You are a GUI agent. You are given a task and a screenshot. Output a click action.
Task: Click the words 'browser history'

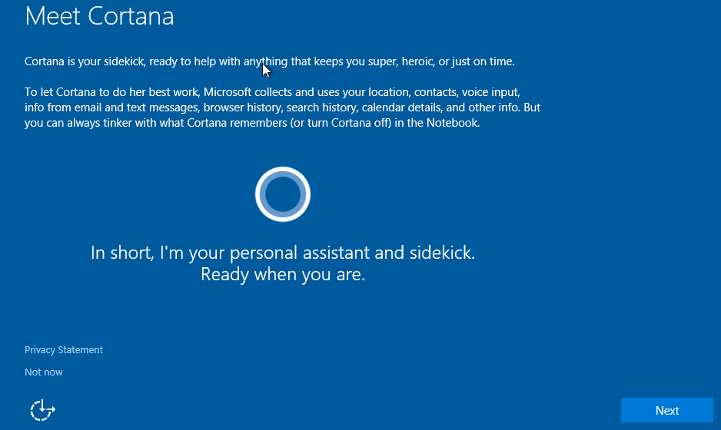click(242, 107)
